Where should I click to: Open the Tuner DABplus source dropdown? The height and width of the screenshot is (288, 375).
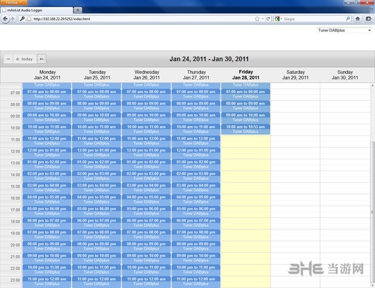tap(344, 31)
